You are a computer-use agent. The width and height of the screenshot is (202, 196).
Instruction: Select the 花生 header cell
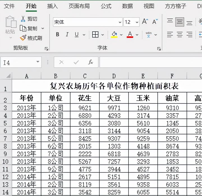click(x=85, y=98)
